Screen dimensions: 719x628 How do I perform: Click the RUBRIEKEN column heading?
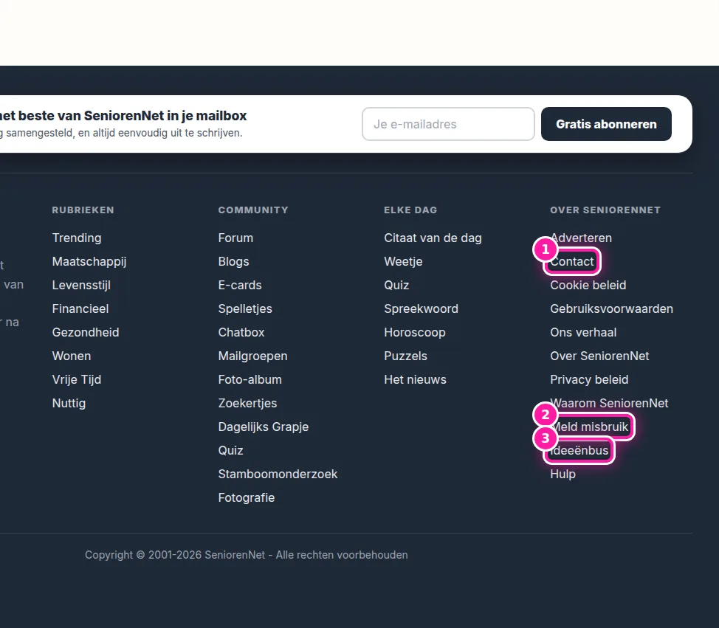coord(83,210)
